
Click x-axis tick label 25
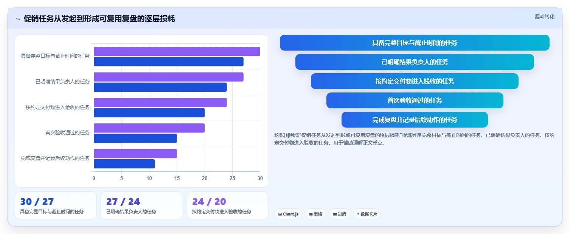(x=232, y=178)
